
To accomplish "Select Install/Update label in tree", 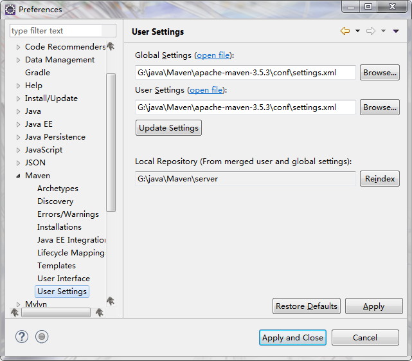I will pos(51,98).
